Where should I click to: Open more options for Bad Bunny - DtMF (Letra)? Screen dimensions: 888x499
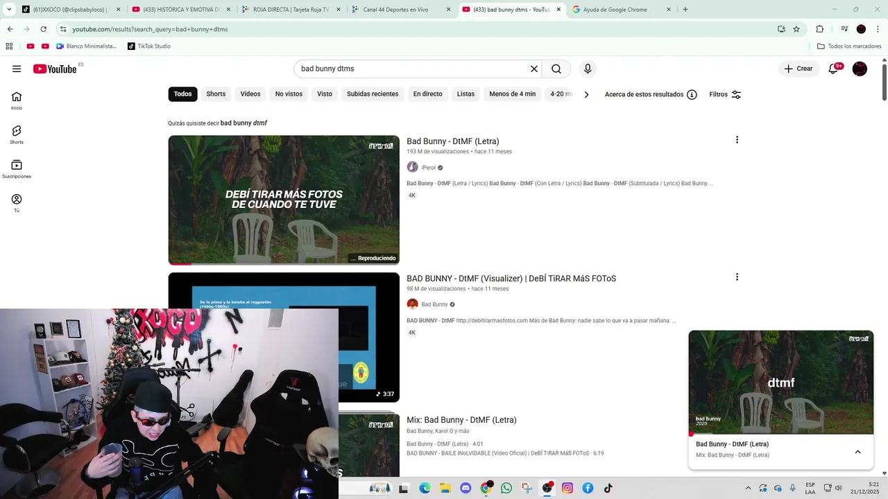pyautogui.click(x=737, y=140)
